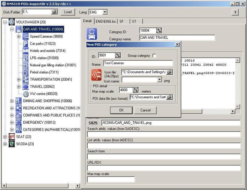This screenshot has height=190, width=247.
Task: Click the red Test Cameras icon preview
Action: pos(96,75)
